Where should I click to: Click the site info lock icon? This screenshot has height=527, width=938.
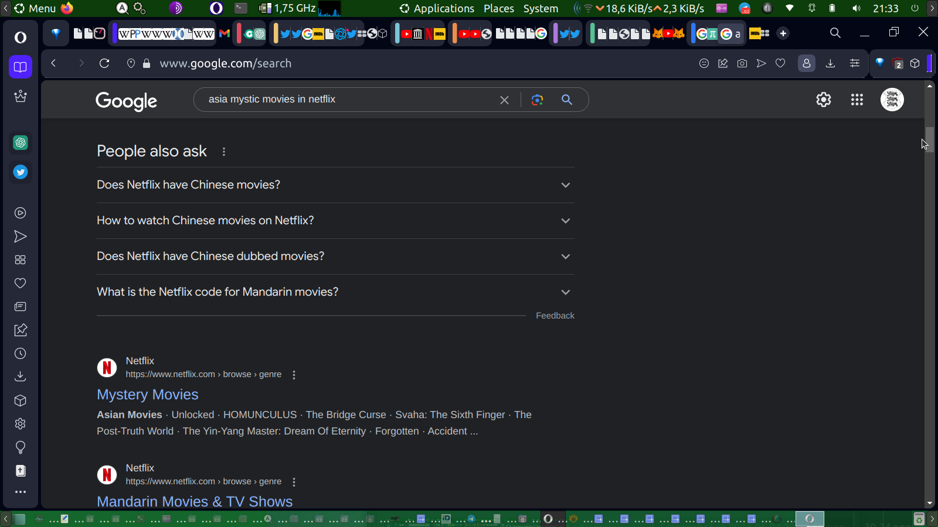point(147,63)
